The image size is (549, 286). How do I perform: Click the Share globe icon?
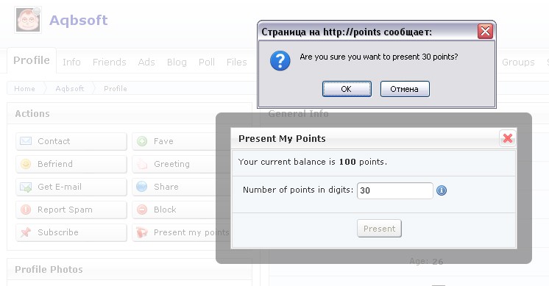tap(142, 187)
